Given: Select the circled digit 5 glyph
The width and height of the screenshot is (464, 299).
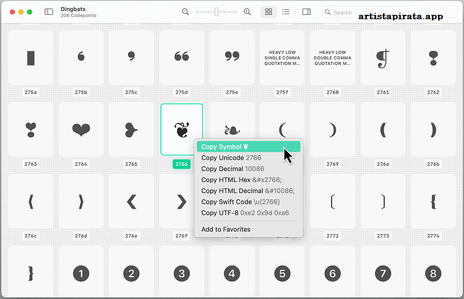Looking at the screenshot, I should tap(282, 272).
